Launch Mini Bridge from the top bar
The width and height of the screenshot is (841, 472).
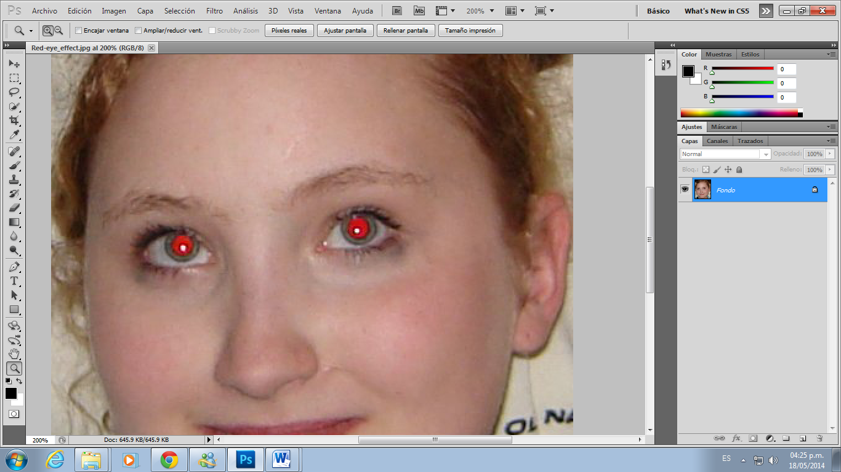pos(419,10)
